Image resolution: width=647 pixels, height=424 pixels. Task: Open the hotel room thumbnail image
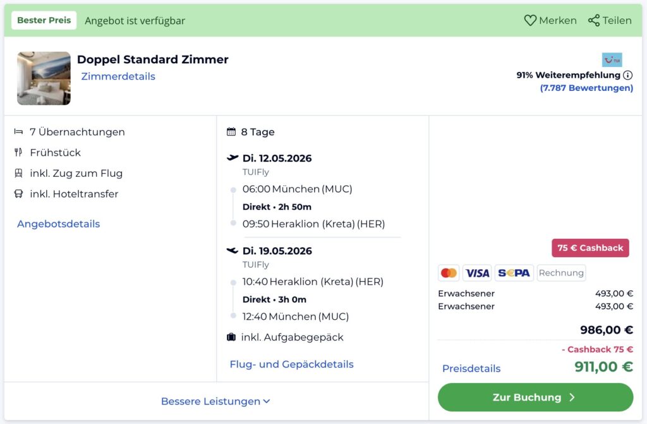[44, 78]
